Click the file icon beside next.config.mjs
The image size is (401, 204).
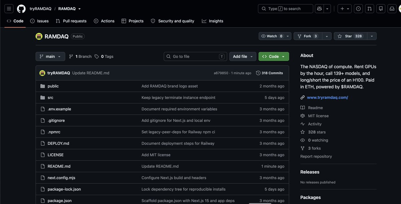coord(42,178)
